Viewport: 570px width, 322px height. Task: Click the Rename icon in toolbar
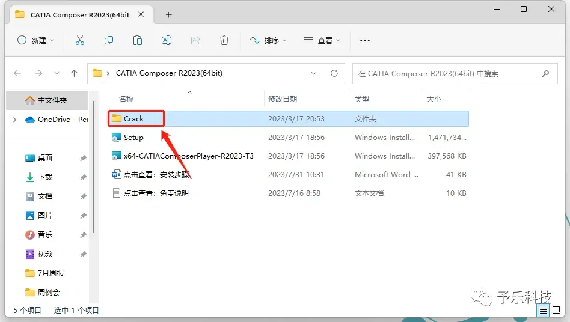[x=166, y=40]
